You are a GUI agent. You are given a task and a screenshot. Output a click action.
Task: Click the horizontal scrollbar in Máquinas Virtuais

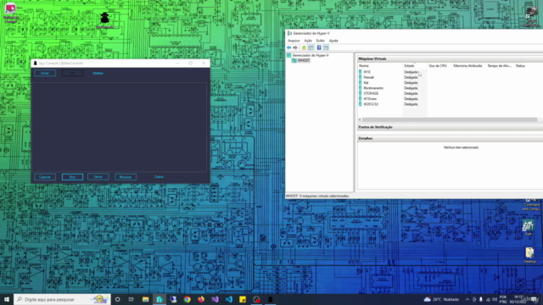pos(450,119)
